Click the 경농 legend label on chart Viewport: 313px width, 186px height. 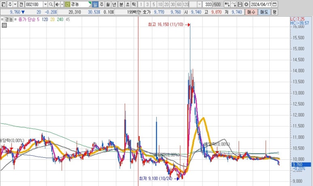point(9,19)
